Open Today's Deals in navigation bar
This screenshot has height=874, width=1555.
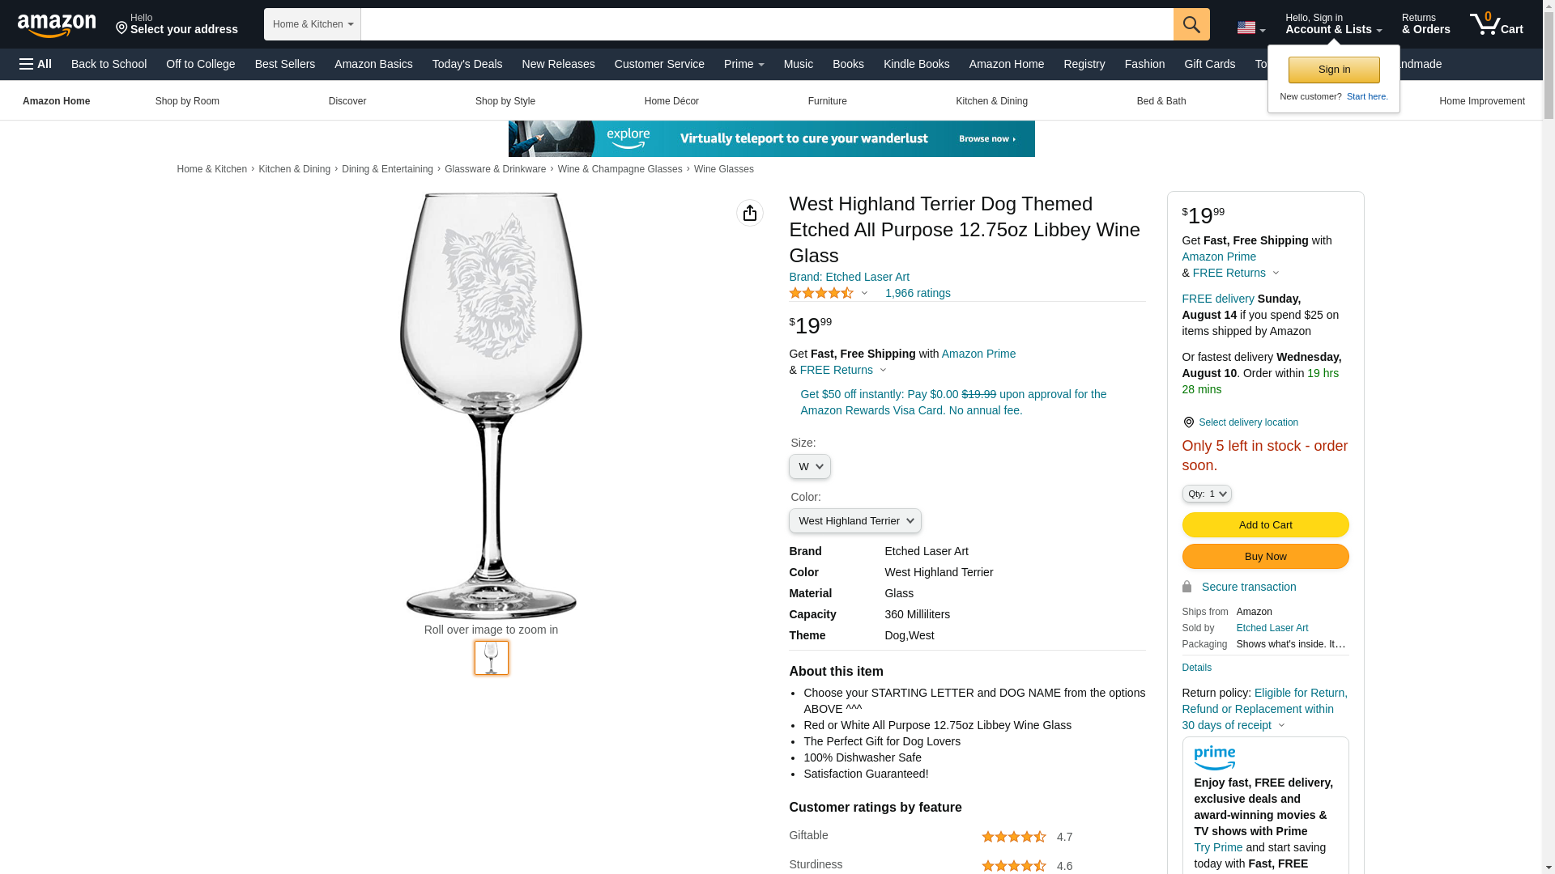[x=467, y=64]
